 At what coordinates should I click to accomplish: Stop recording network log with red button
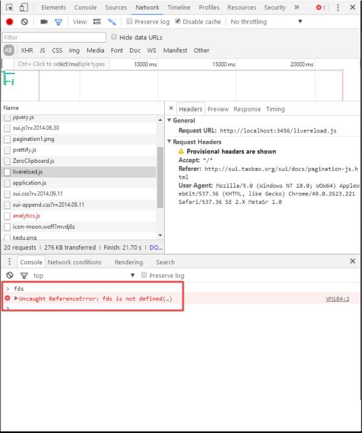pyautogui.click(x=9, y=22)
